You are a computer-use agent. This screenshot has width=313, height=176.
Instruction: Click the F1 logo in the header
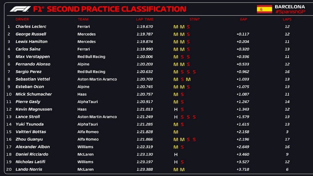20,9
